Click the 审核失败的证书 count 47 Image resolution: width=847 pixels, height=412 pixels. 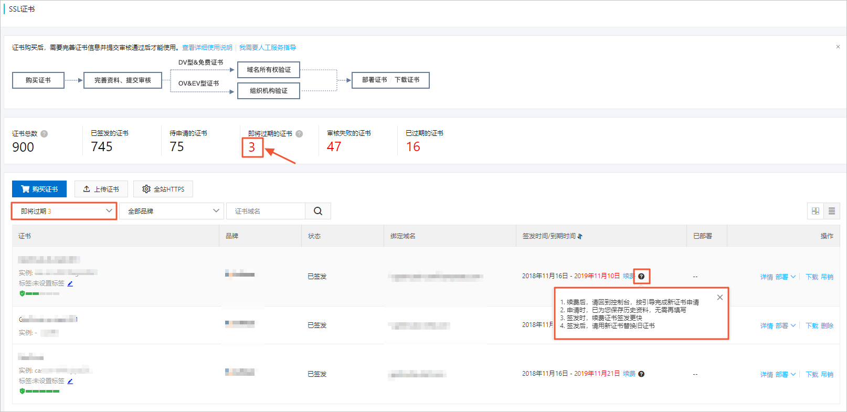pos(334,147)
